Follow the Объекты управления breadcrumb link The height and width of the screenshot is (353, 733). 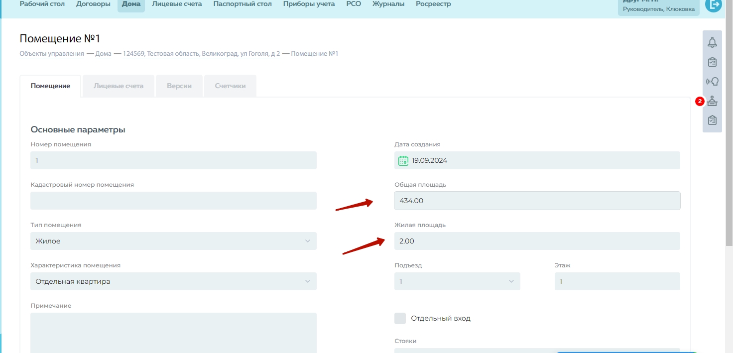[52, 54]
